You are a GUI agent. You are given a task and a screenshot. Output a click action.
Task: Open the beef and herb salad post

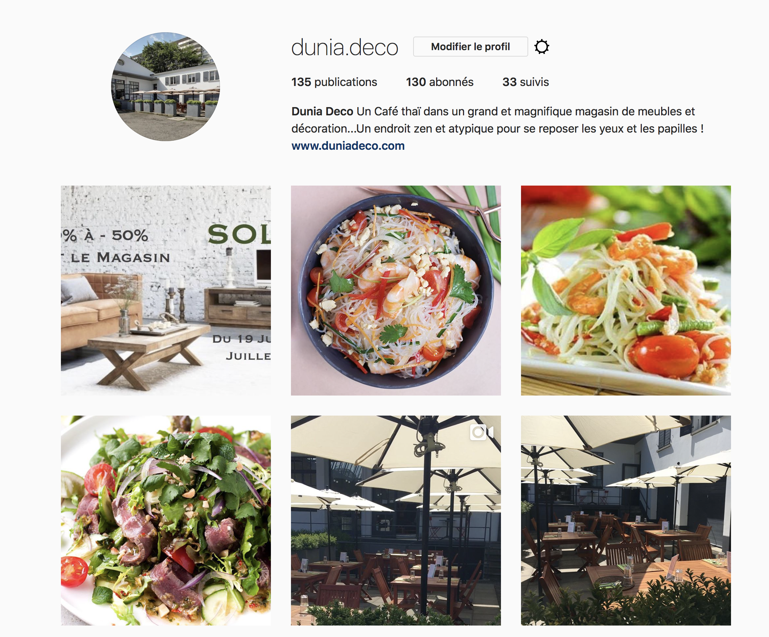pyautogui.click(x=166, y=520)
